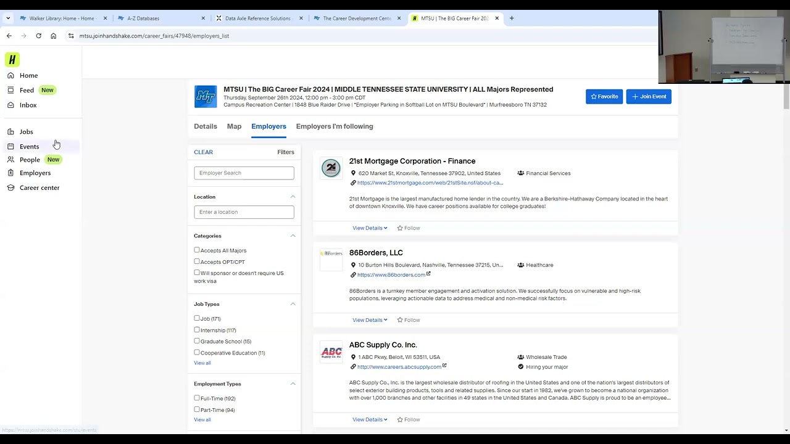Open Events in the sidebar
The image size is (790, 444).
click(x=29, y=146)
